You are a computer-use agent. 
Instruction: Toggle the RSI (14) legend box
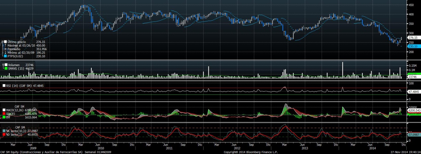[x=4, y=86]
